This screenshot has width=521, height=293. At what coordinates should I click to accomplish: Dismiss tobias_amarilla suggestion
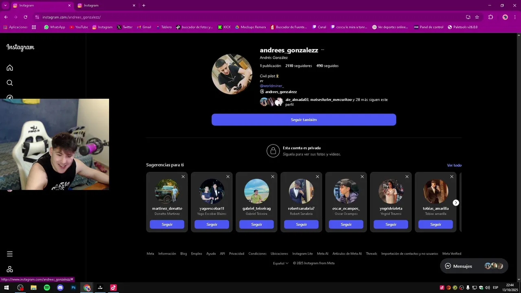pyautogui.click(x=452, y=177)
